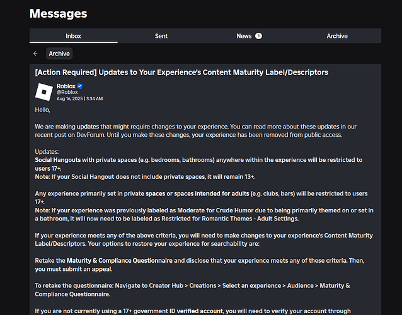Open the "Social Hangouts" link
This screenshot has width=402, height=315.
58,160
